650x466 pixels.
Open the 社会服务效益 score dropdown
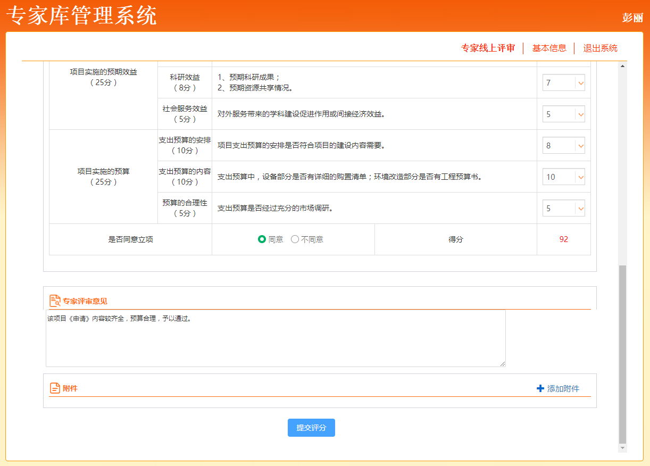(x=564, y=114)
